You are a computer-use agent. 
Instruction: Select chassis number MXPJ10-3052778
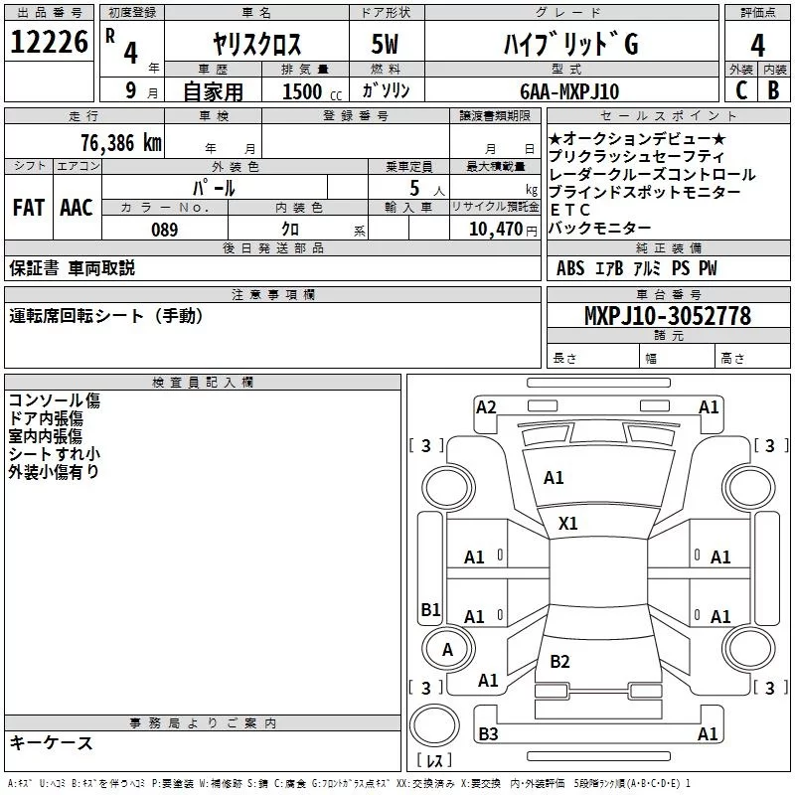pos(668,315)
